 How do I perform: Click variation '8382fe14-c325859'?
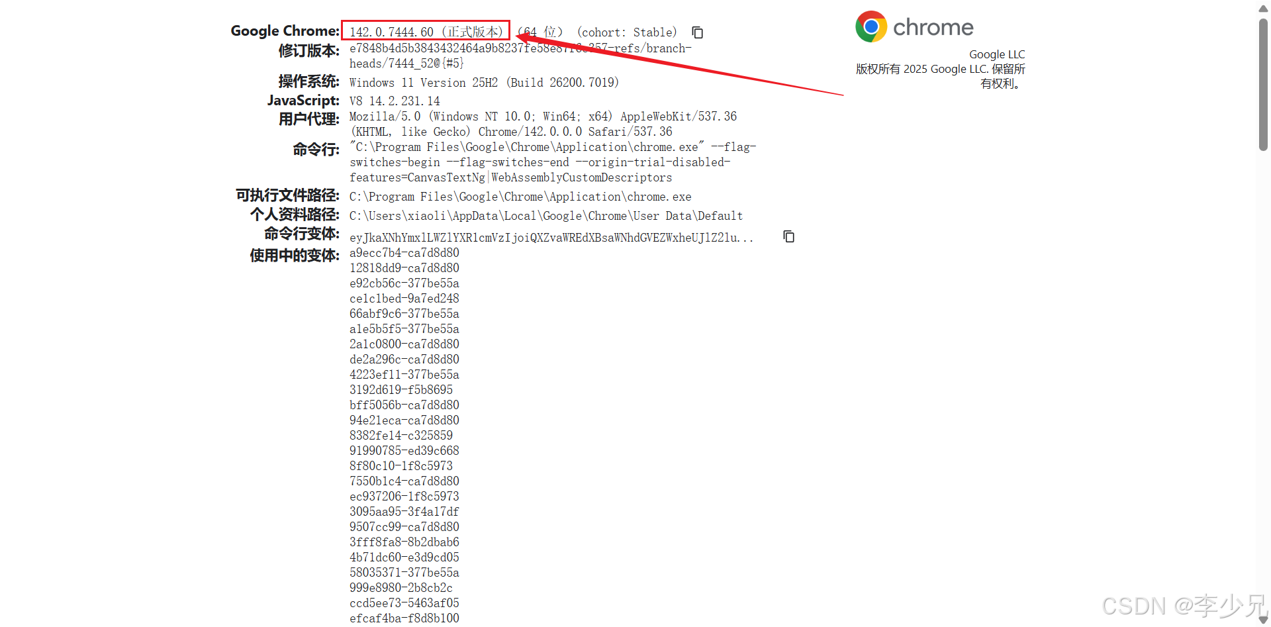coord(401,436)
